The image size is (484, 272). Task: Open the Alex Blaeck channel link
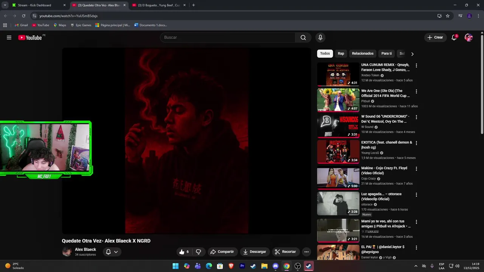(x=85, y=249)
